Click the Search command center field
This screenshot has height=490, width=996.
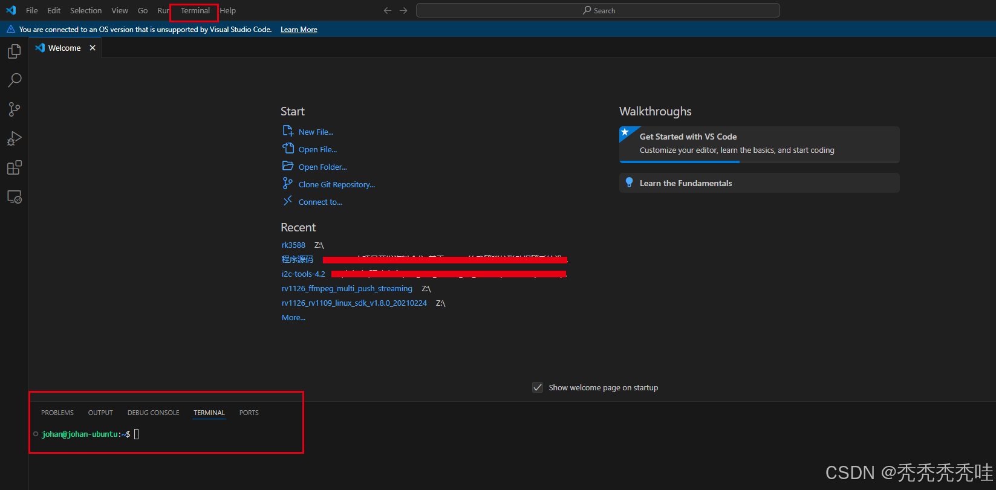(597, 10)
